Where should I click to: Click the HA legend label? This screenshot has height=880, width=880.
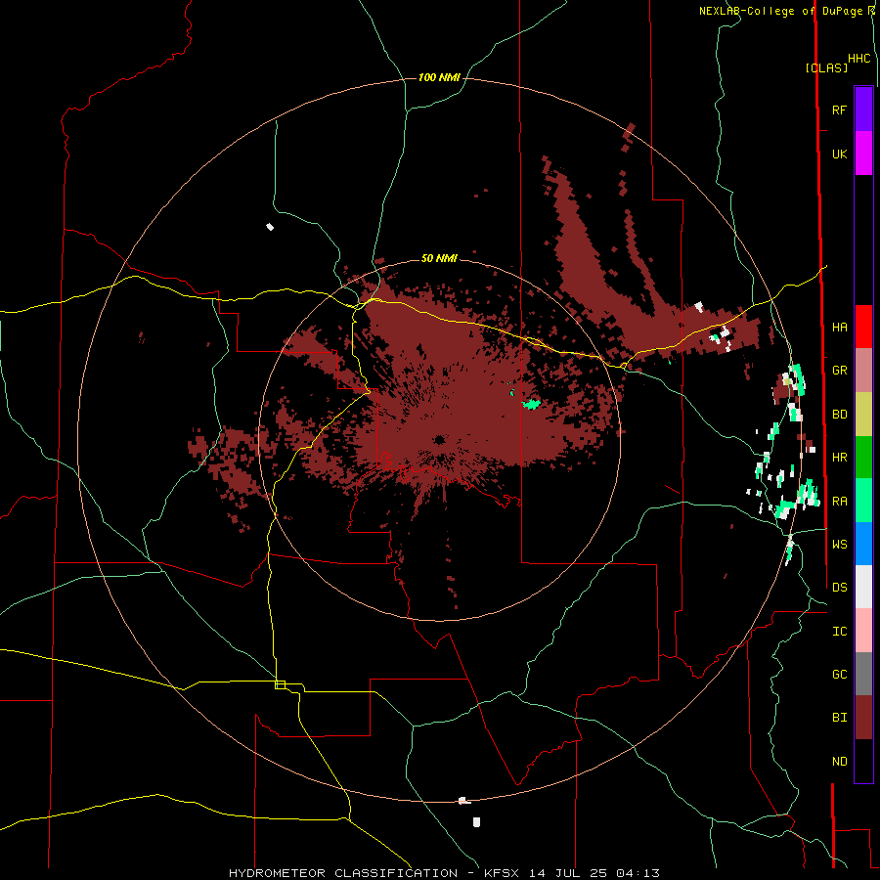tap(839, 328)
